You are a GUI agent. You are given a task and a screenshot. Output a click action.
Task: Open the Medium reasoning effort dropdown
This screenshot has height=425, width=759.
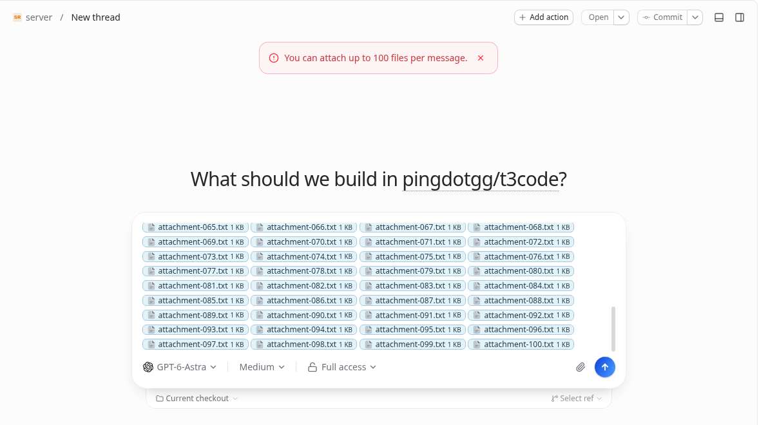click(262, 367)
